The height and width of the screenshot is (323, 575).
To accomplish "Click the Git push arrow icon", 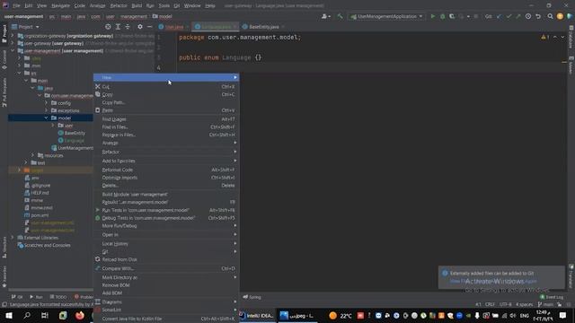I will (518, 16).
